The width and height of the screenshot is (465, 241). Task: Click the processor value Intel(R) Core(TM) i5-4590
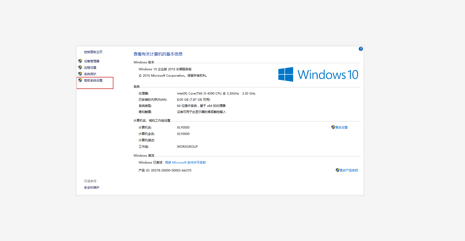coord(208,94)
